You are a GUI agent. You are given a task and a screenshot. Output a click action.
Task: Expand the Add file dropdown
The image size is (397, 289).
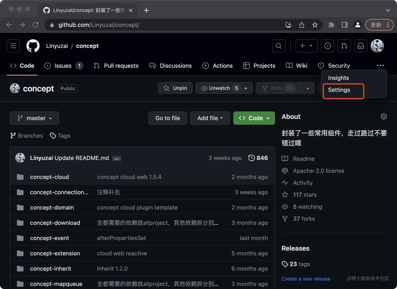(x=210, y=118)
